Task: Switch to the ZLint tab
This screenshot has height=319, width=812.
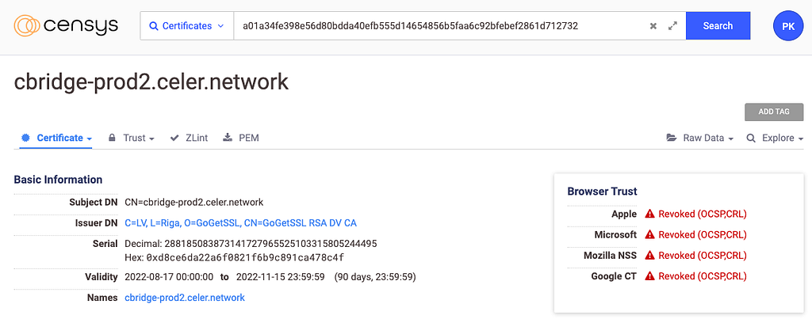Action: click(189, 138)
